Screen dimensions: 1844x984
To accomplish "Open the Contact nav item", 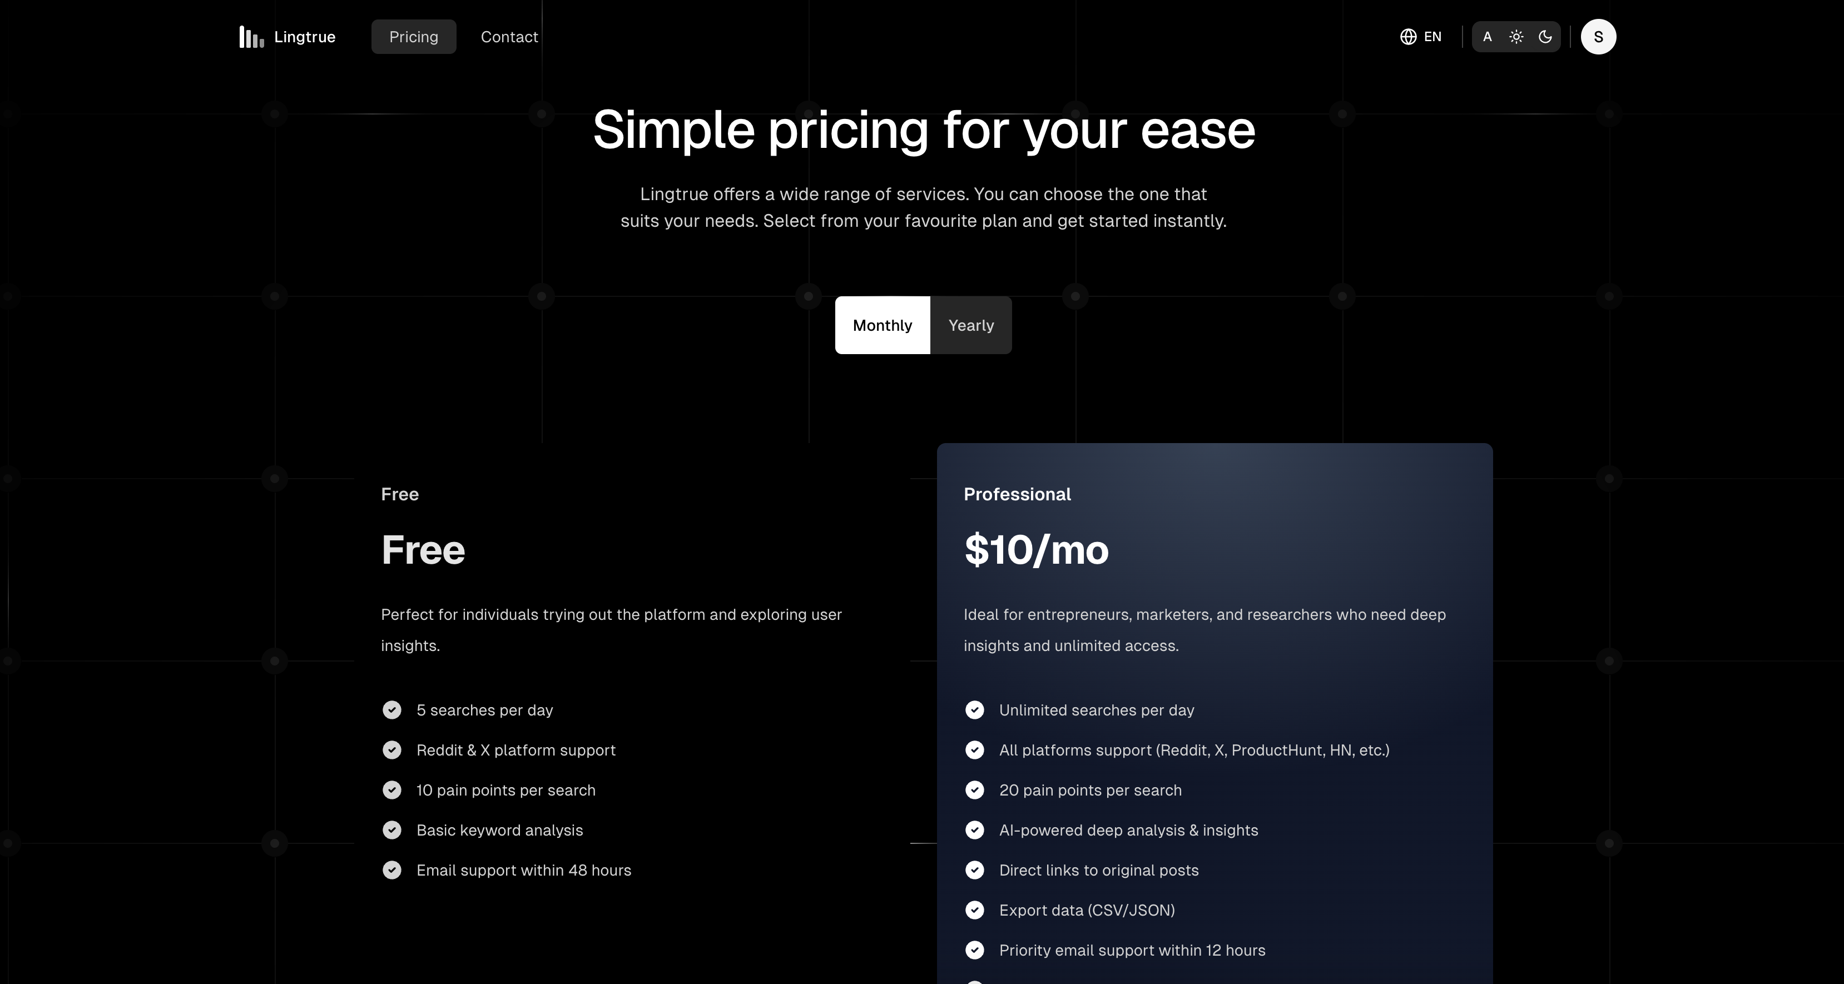I will (x=509, y=37).
